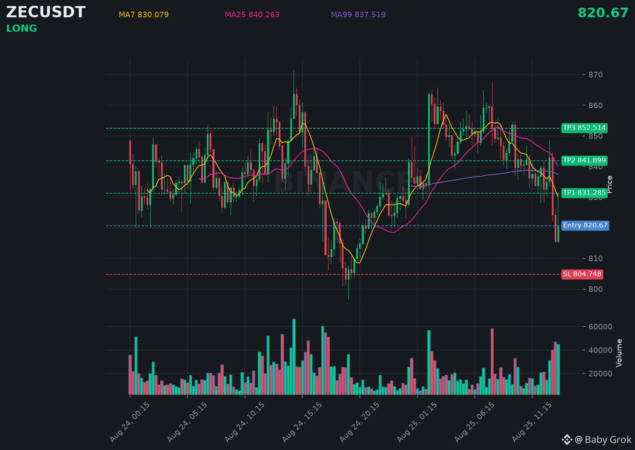Click the Aug 25, 11:15 time label
This screenshot has height=450, width=635.
point(532,422)
